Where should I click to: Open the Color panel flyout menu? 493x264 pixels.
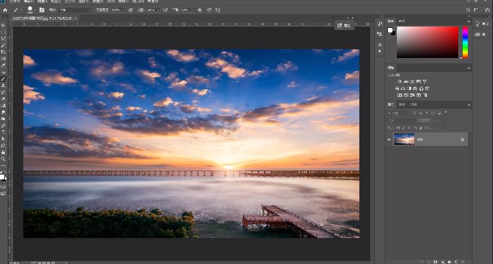coord(468,21)
